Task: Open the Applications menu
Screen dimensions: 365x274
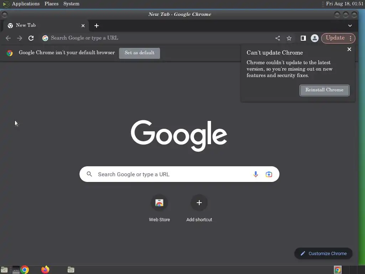Action: [26, 4]
